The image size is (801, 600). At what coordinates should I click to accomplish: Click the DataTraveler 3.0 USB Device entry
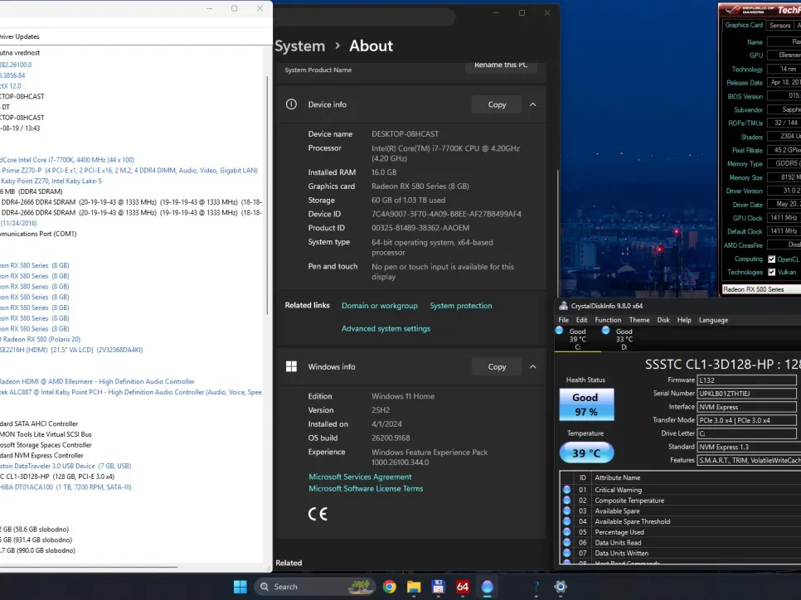coord(66,466)
